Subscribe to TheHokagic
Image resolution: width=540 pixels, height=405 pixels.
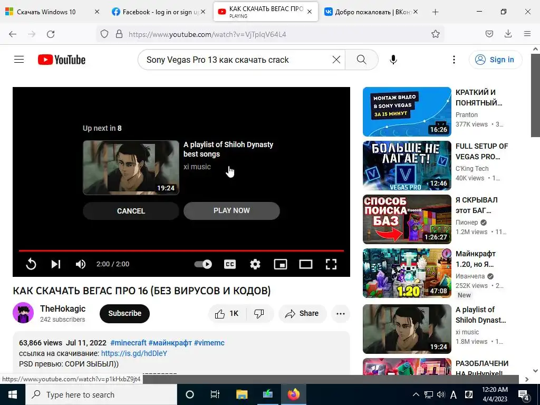pyautogui.click(x=124, y=313)
